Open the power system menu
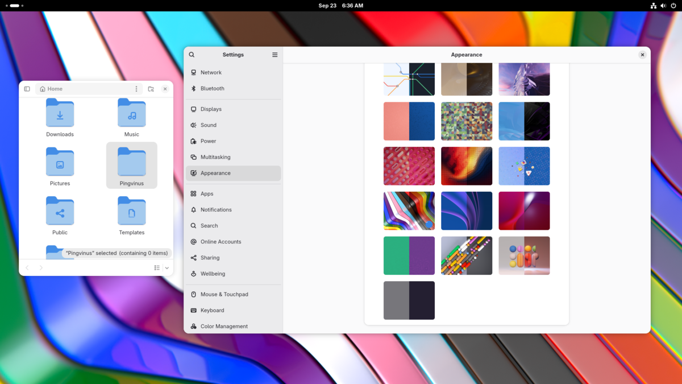The image size is (682, 384). click(x=673, y=6)
